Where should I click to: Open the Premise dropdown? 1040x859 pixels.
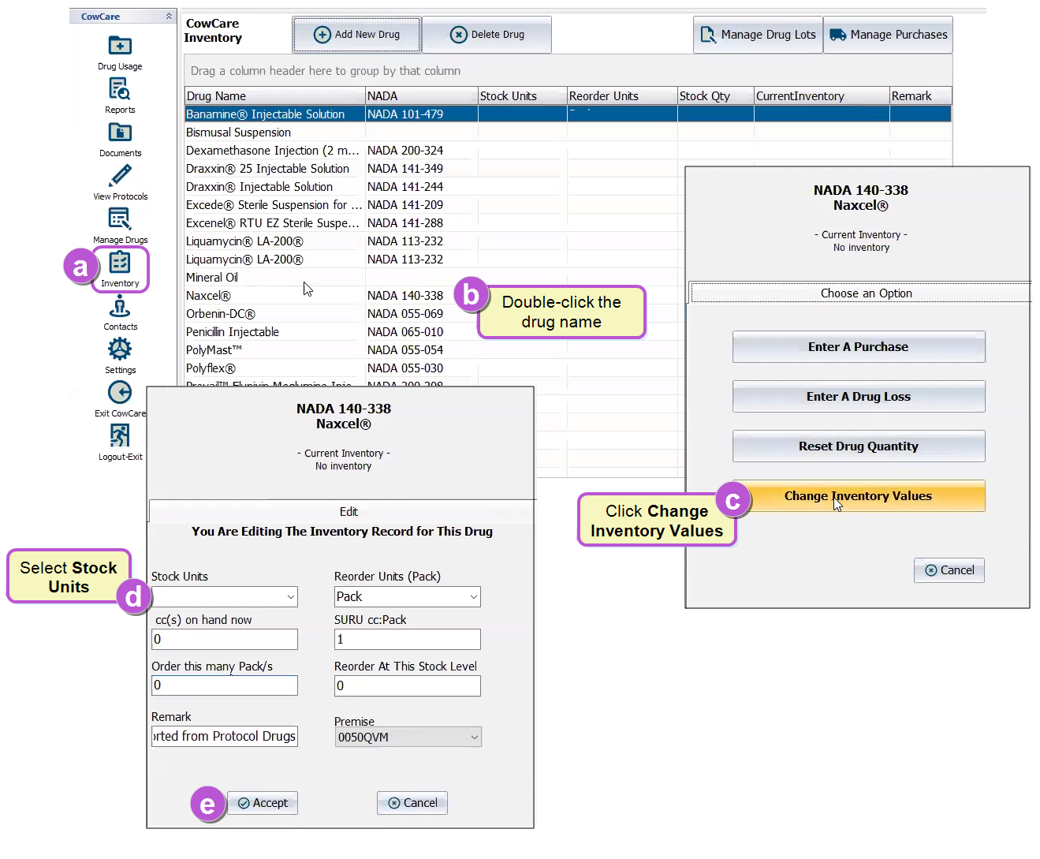408,738
